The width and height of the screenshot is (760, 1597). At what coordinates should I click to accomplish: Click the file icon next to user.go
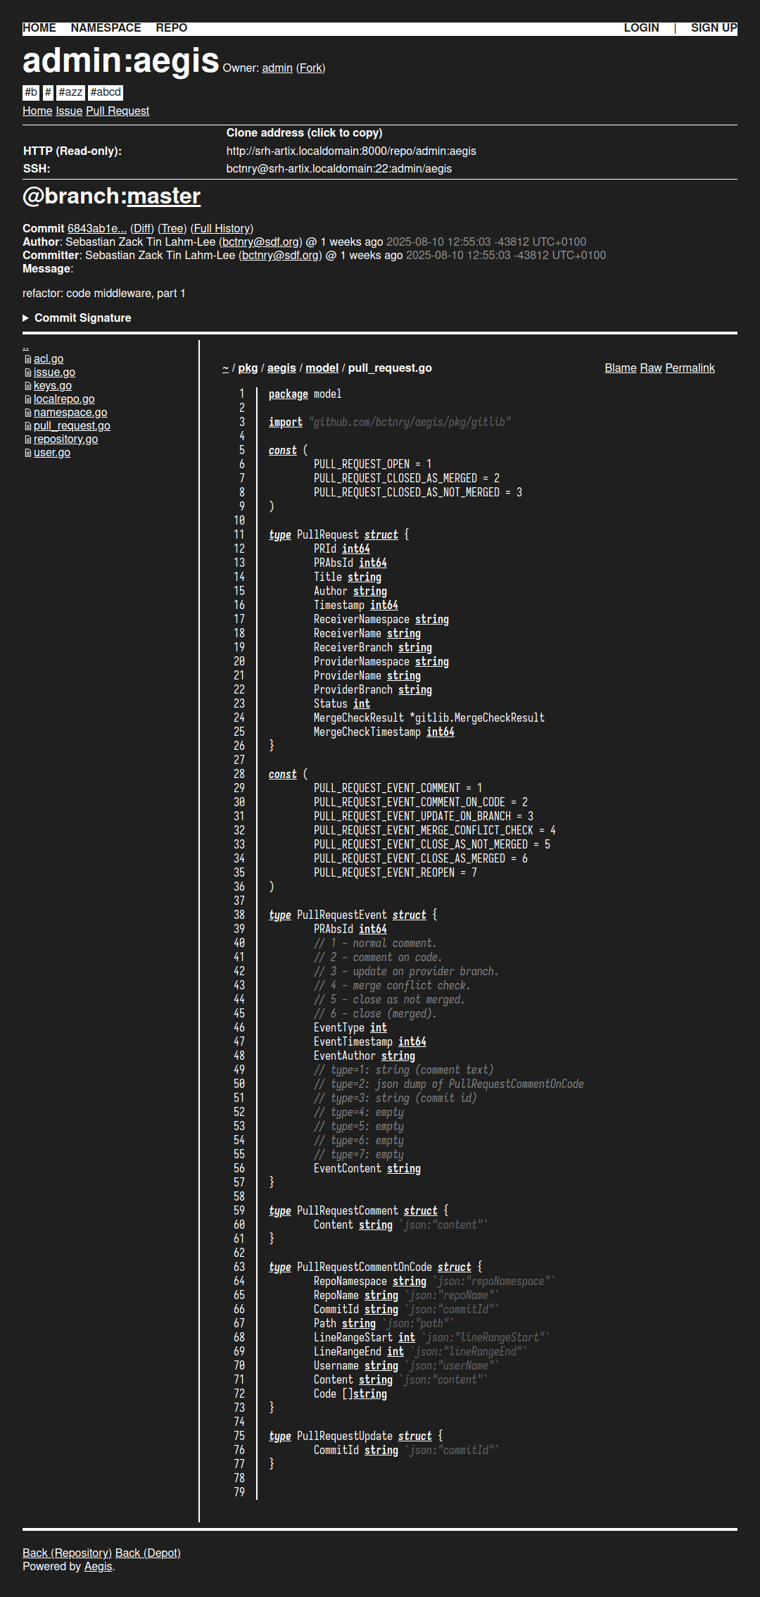[28, 453]
